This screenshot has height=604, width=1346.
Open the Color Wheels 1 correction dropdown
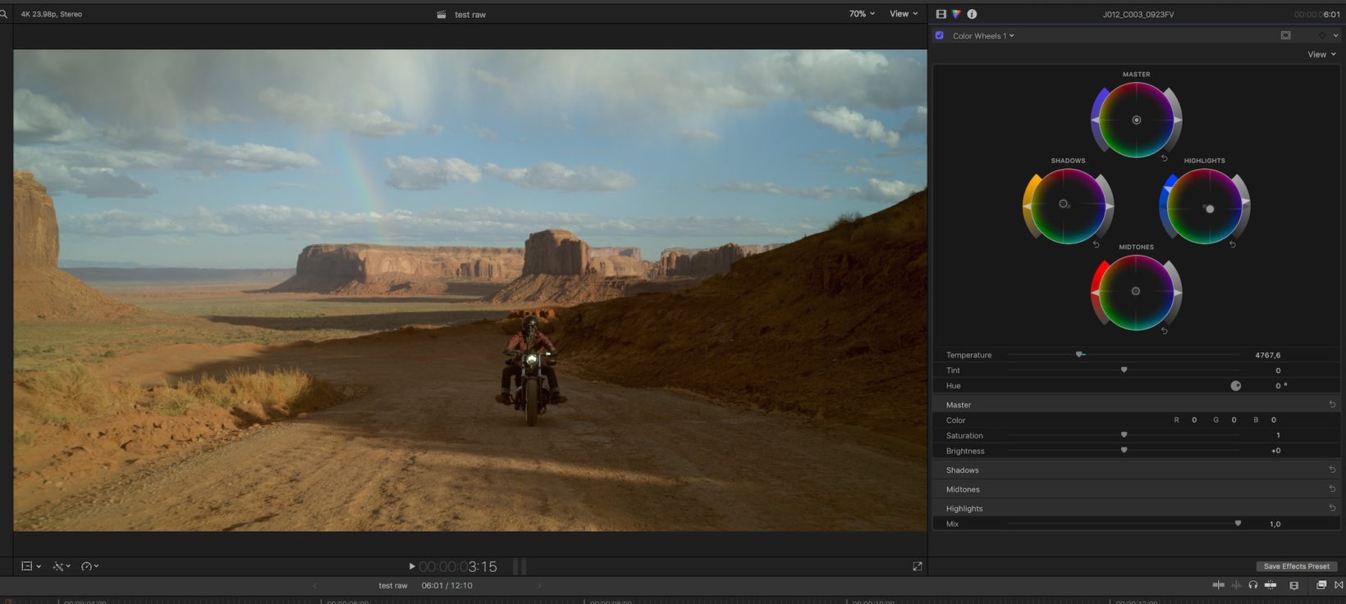pyautogui.click(x=983, y=36)
